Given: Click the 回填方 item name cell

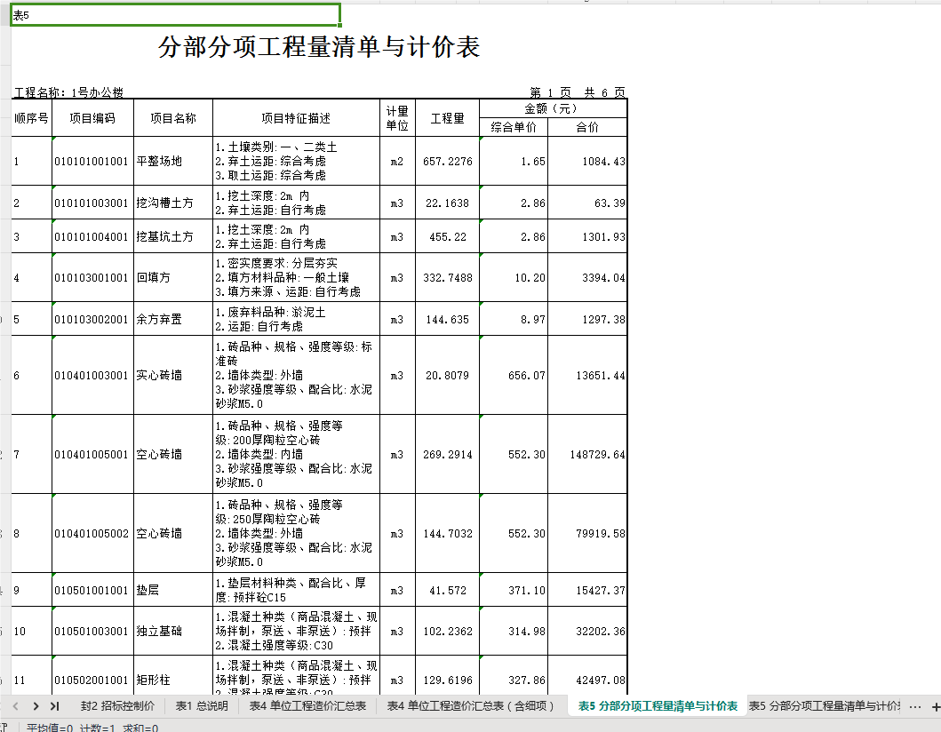Looking at the screenshot, I should click(x=173, y=277).
